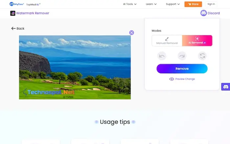The image size is (230, 144).
Task: Select Manual Removal mode
Action: tap(167, 41)
